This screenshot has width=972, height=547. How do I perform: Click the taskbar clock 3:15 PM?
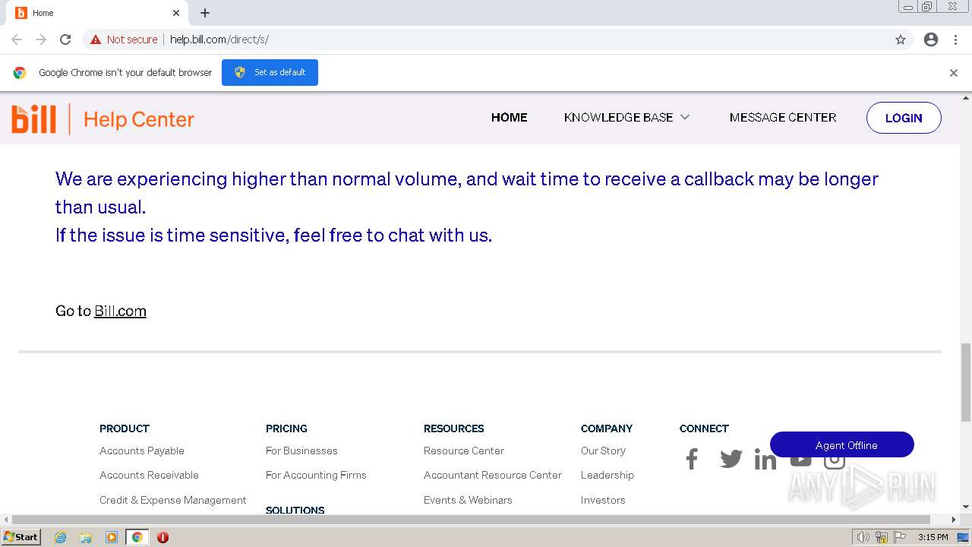933,537
